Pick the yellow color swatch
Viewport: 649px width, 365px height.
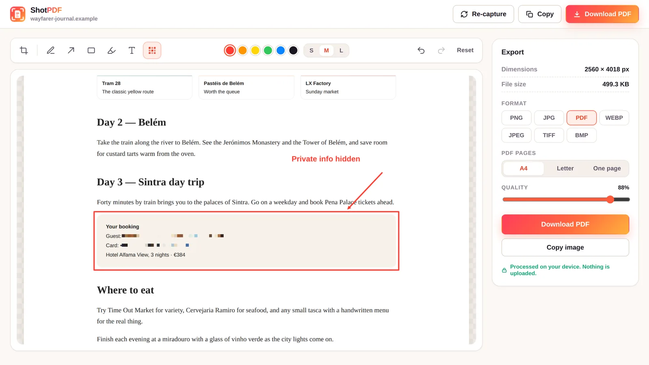255,50
